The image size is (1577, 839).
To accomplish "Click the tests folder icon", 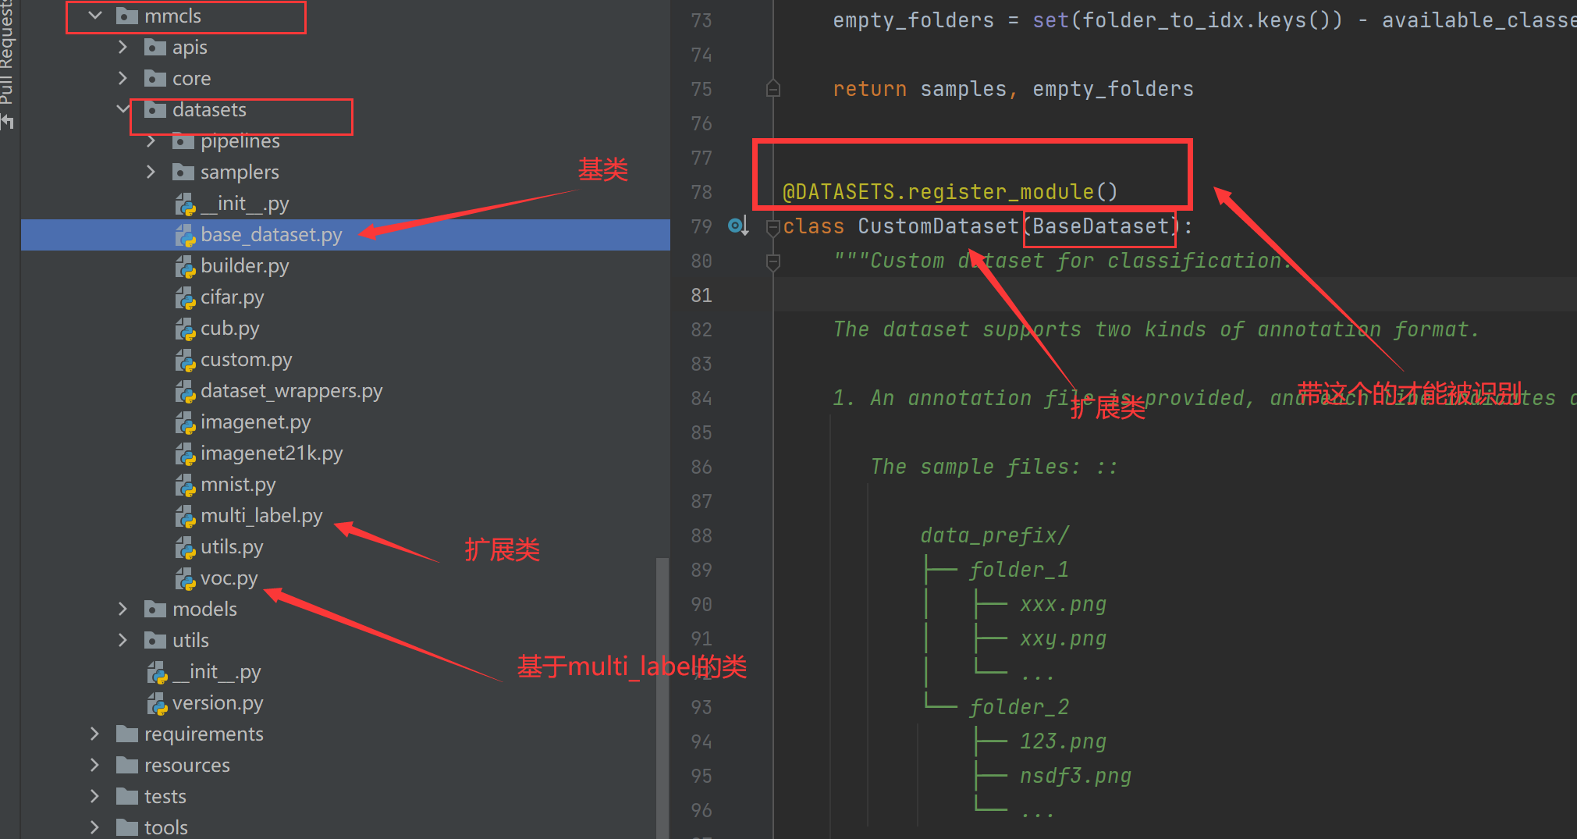I will [127, 797].
